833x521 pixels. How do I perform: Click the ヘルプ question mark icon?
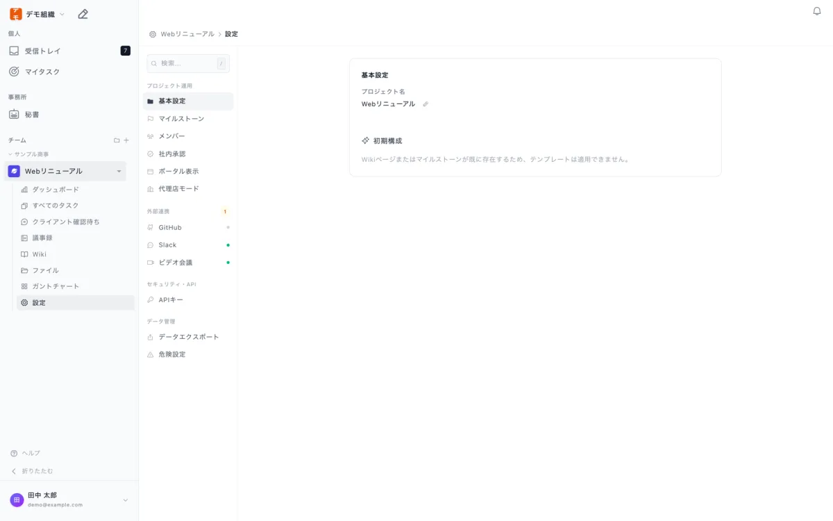click(14, 453)
